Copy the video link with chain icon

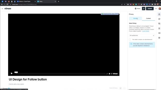pyautogui.click(x=144, y=8)
